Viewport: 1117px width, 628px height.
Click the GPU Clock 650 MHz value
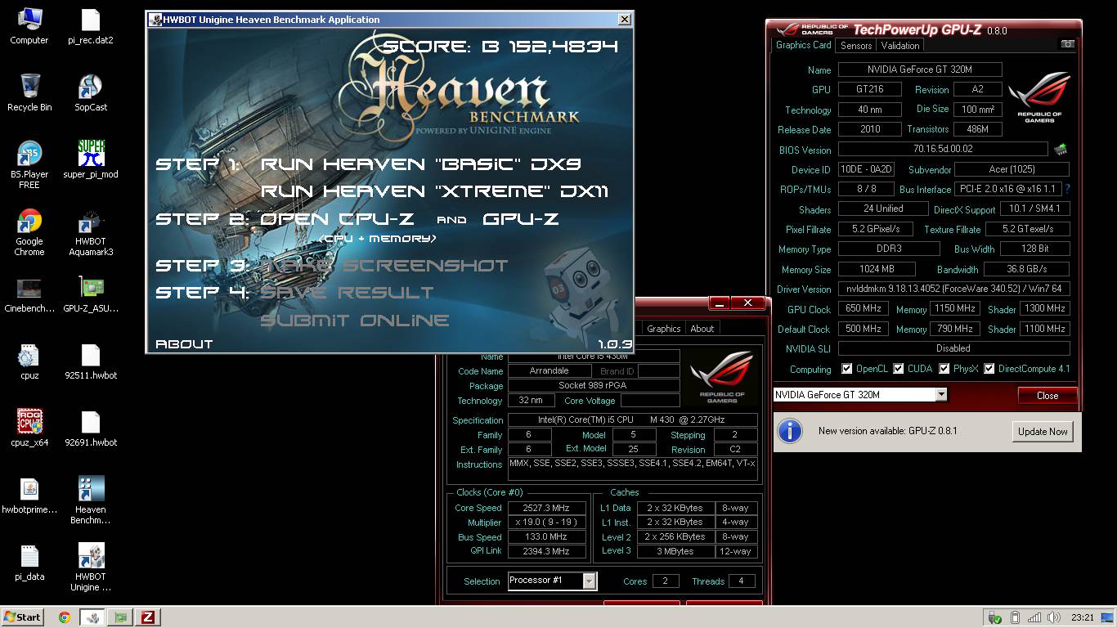[864, 309]
